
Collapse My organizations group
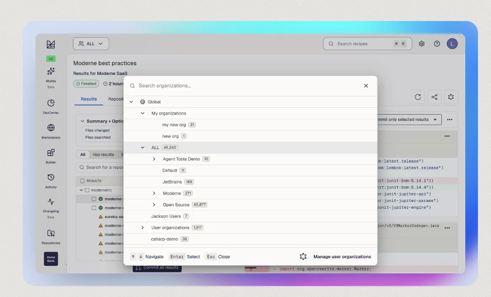(x=142, y=113)
